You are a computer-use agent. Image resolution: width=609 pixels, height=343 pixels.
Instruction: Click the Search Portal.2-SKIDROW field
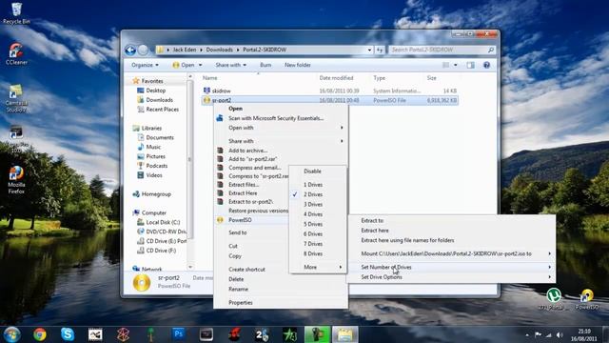442,50
